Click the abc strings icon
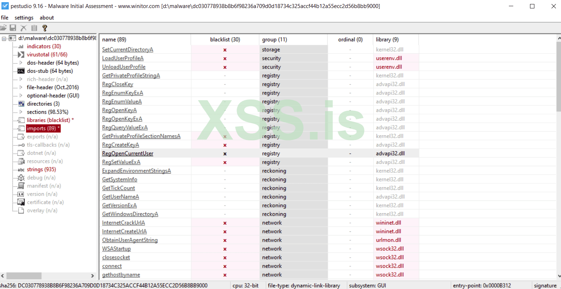The image size is (561, 289). [x=21, y=169]
